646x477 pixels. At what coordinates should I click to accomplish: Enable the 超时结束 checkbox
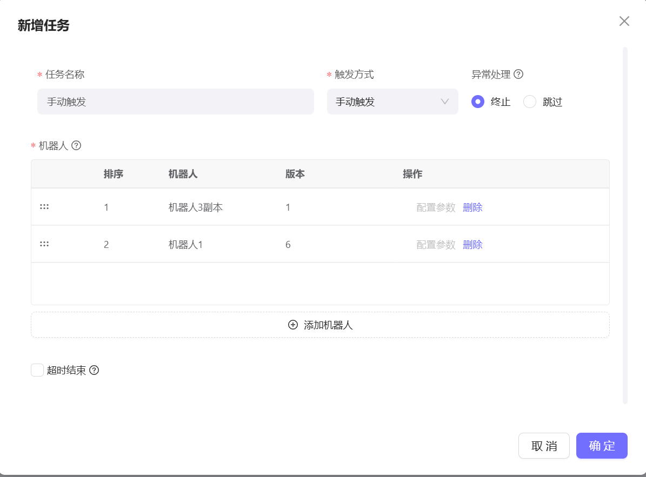pos(37,369)
